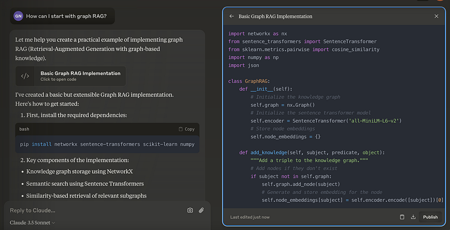Image resolution: width=450 pixels, height=230 pixels.
Task: Click 'if subject not in self.graph:' line
Action: (291, 177)
